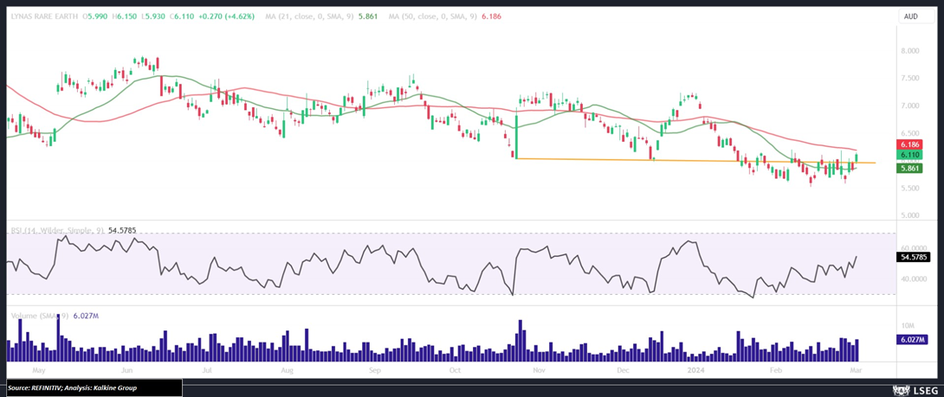Click the 5.500 price axis label
Screen dimensions: 944x397
(909, 189)
